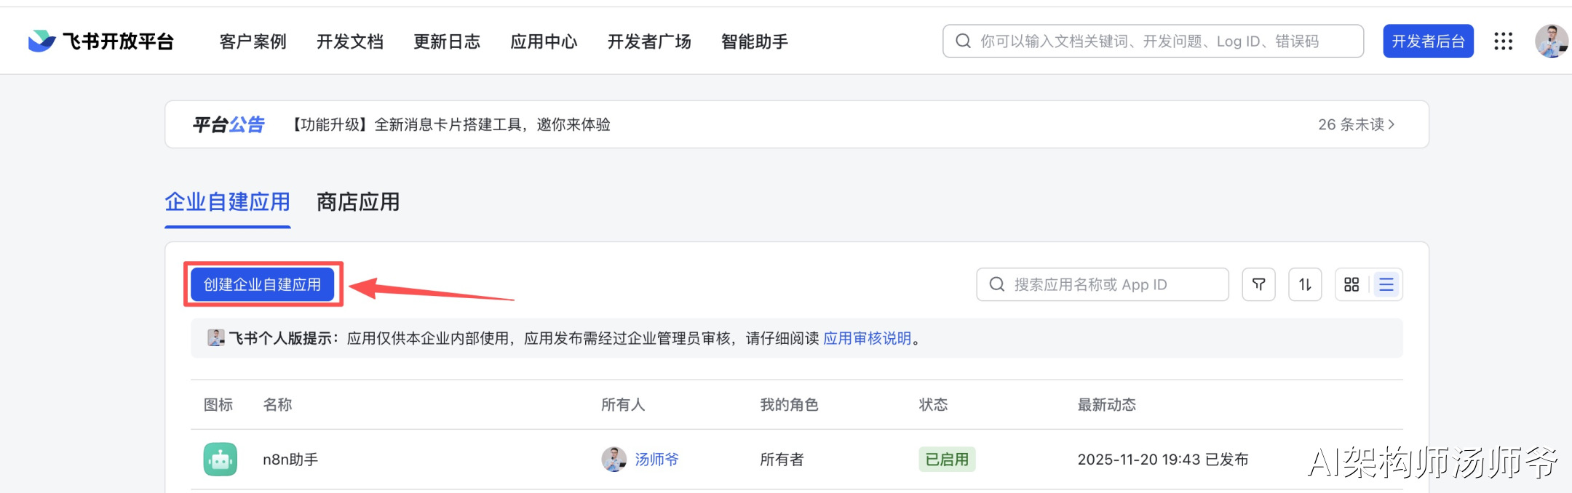Click the 汤师爷 owner name link
1572x493 pixels.
pyautogui.click(x=656, y=460)
